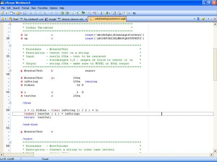217x162 pixels.
Task: Click the Favorites star icon
Action: click(x=3, y=19)
